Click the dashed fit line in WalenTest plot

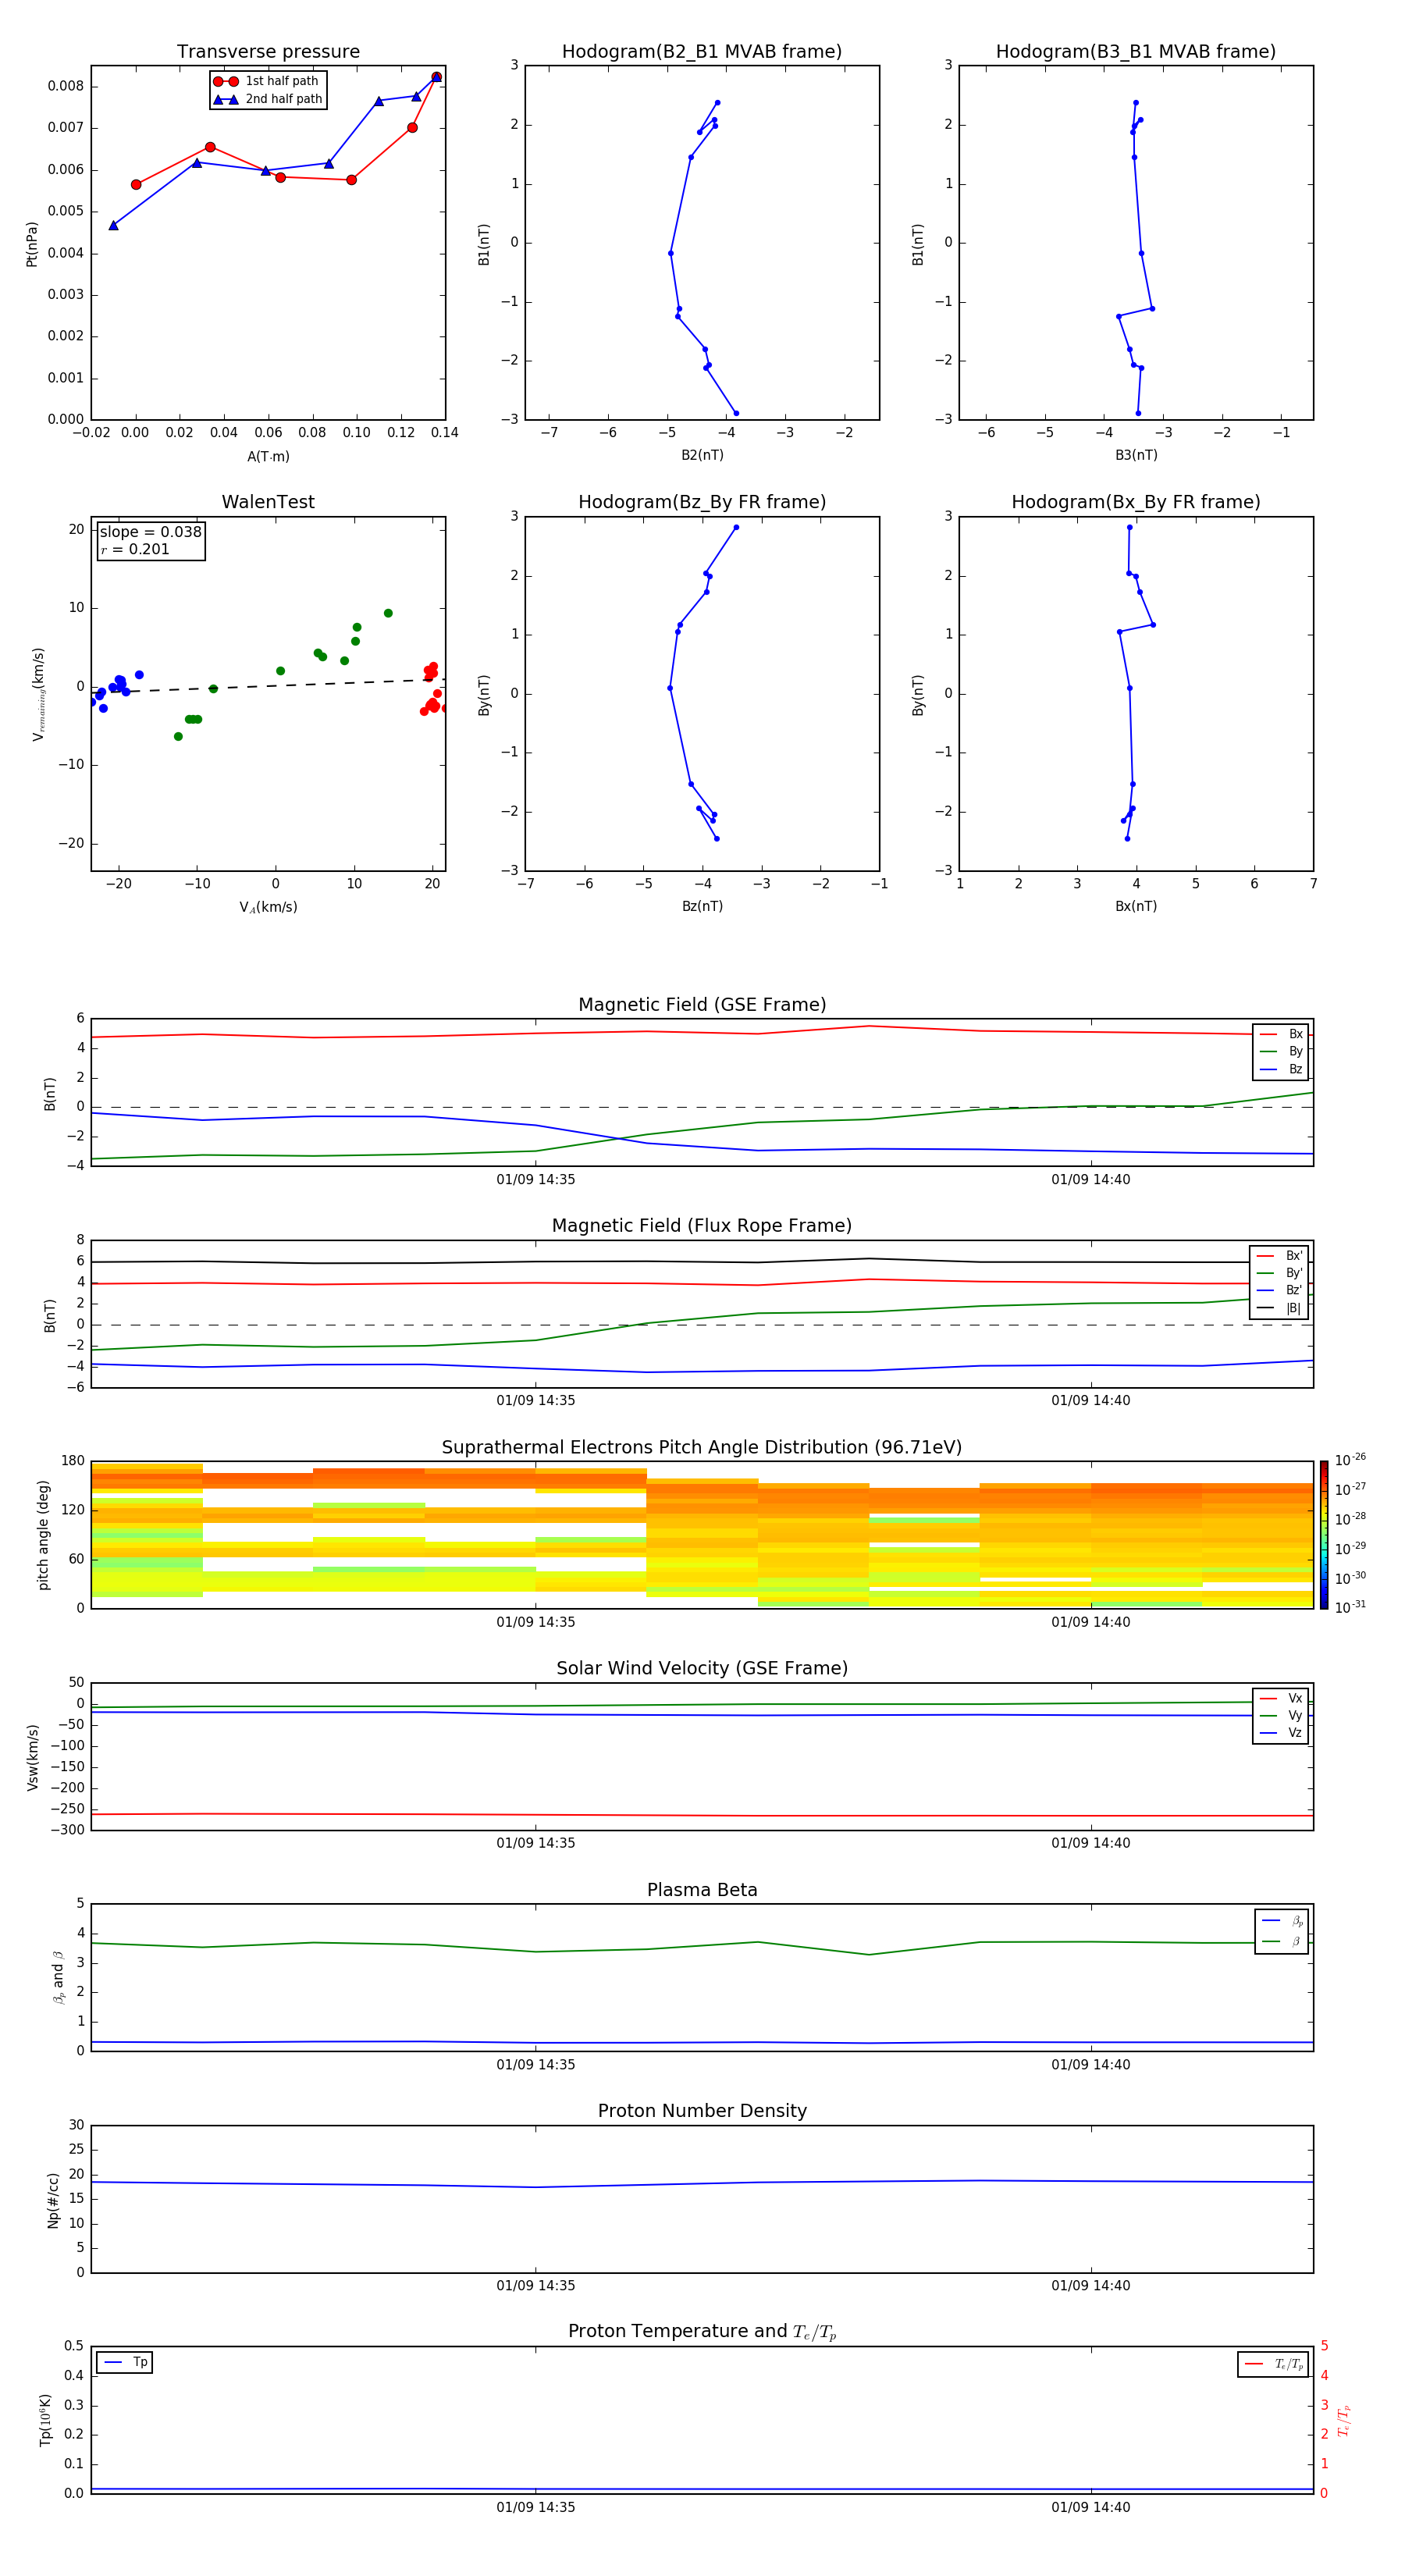(268, 686)
